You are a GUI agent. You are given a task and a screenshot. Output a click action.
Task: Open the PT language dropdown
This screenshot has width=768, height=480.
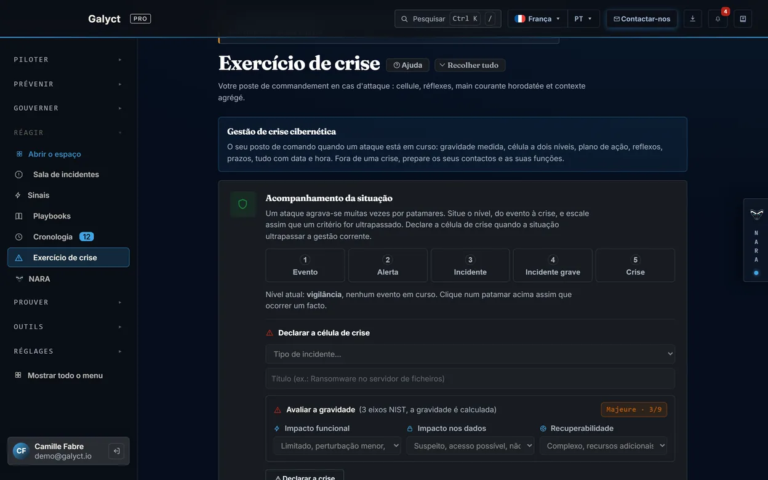tap(583, 18)
